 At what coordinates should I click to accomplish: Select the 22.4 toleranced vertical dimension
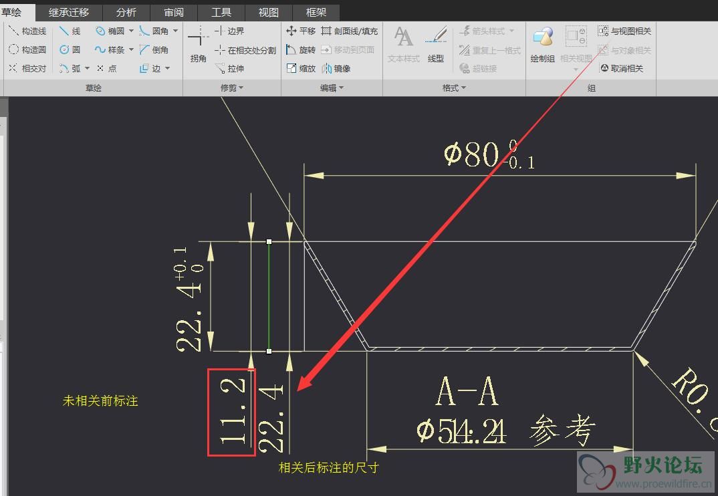tap(189, 299)
